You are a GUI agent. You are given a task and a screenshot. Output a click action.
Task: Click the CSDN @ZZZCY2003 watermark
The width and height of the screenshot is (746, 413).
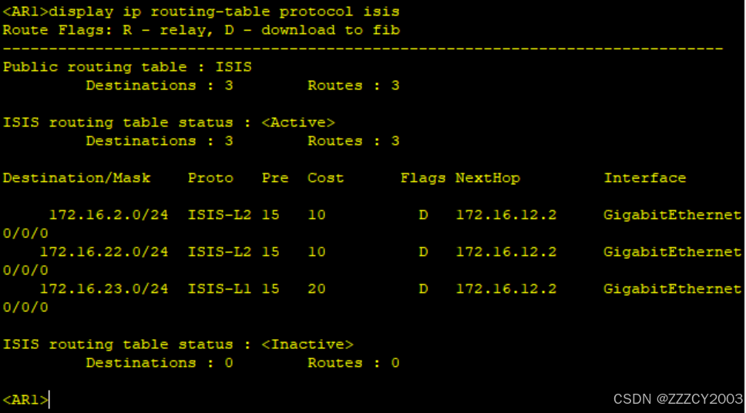[678, 398]
